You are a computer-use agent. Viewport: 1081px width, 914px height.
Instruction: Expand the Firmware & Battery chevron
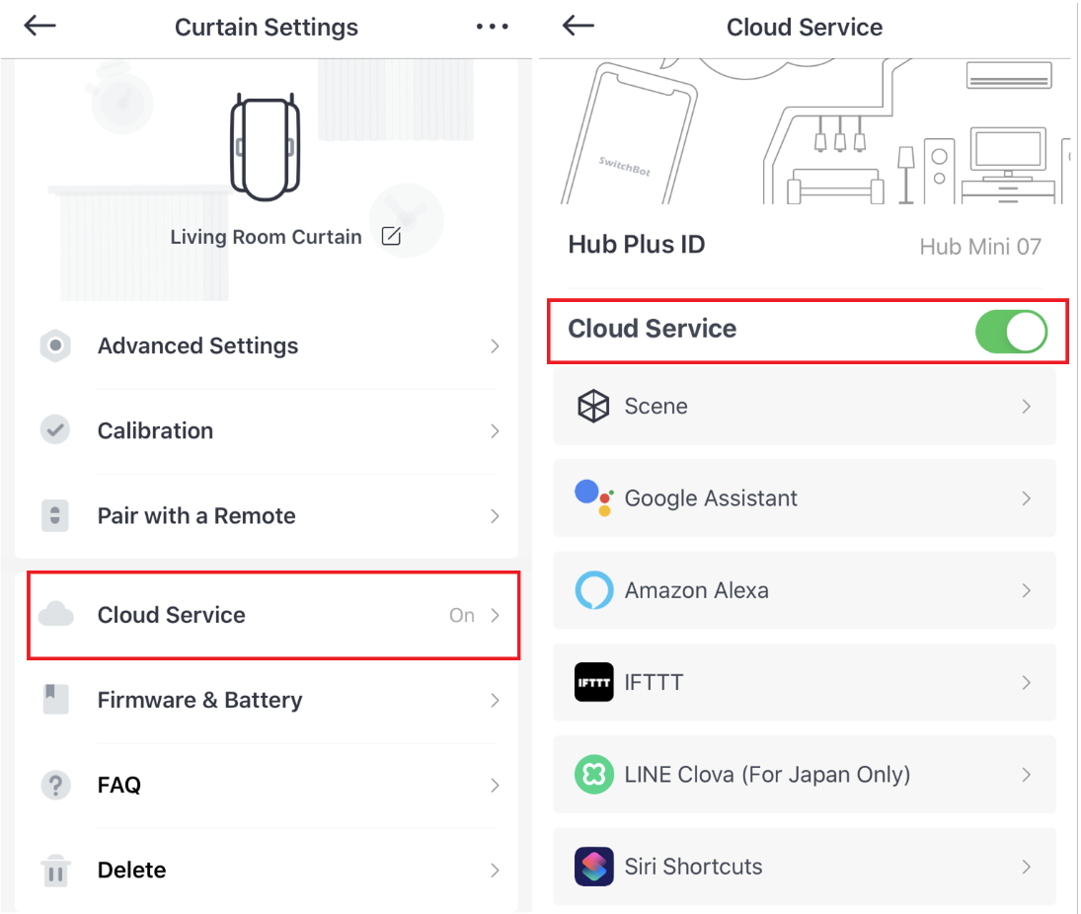[x=495, y=701]
